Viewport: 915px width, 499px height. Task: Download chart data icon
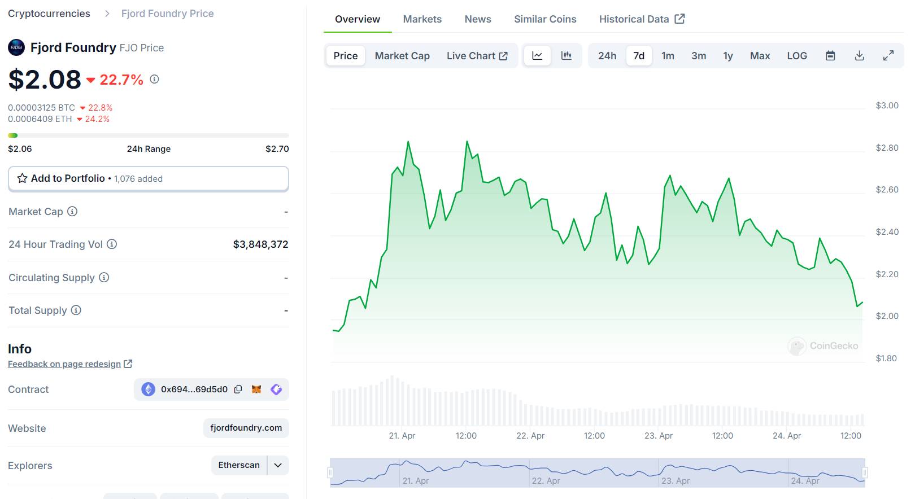[859, 56]
